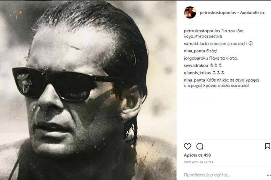Open petroskostopoulos username in the caption
The width and height of the screenshot is (271, 180).
pos(202,31)
